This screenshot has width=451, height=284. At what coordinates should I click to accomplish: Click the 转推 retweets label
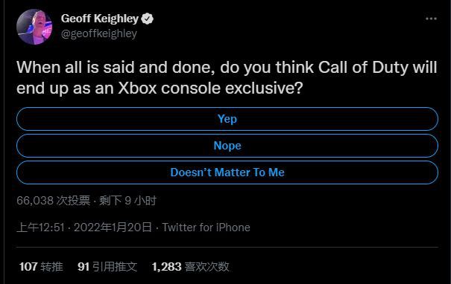[x=51, y=266]
